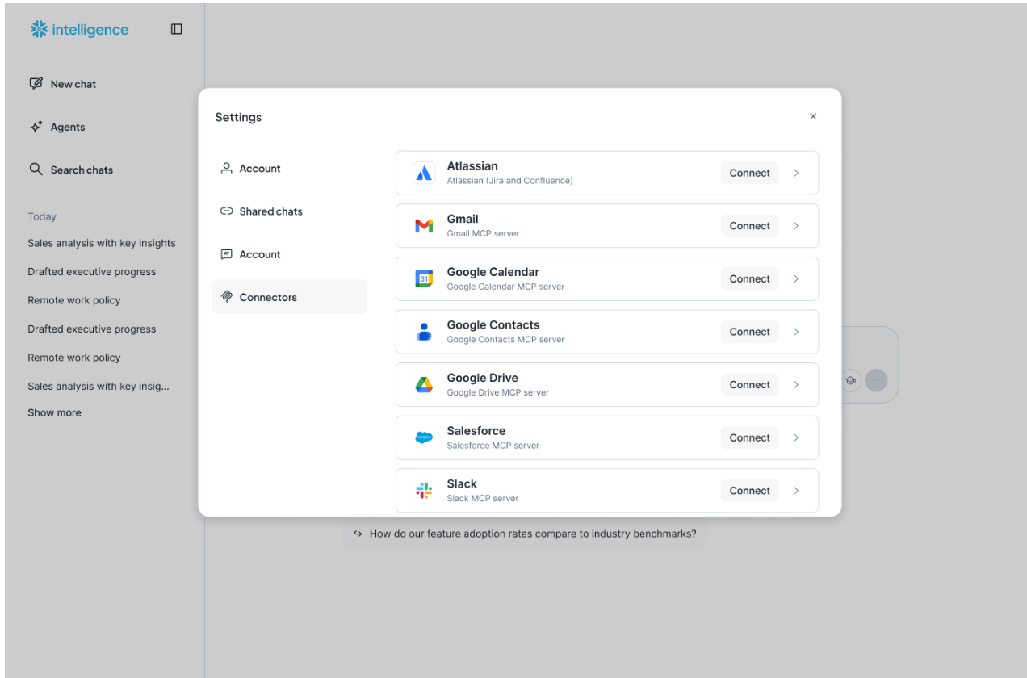Click the Salesforce cloud icon

click(424, 437)
